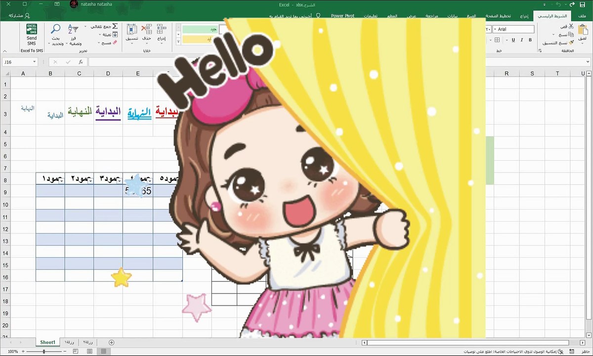Switch to Sheet1 tab
The image size is (593, 356).
pos(48,342)
